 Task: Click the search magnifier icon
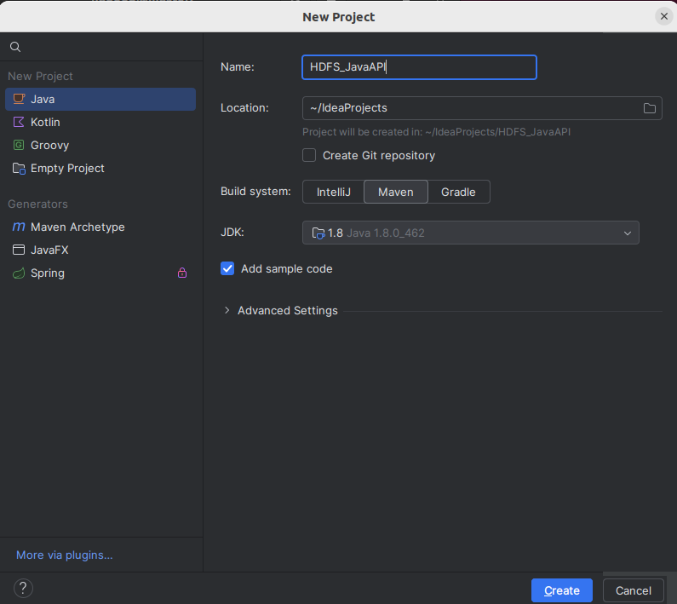15,47
